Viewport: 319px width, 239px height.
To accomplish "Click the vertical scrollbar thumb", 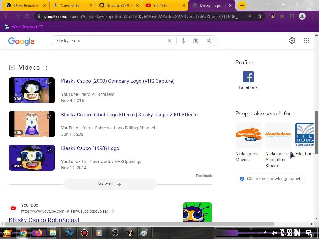I will (x=317, y=132).
